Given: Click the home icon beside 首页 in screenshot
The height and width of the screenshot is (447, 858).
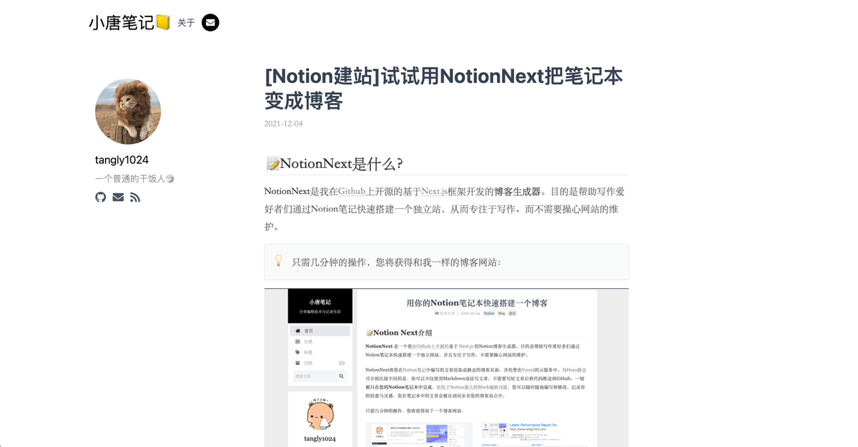Looking at the screenshot, I should 297,331.
